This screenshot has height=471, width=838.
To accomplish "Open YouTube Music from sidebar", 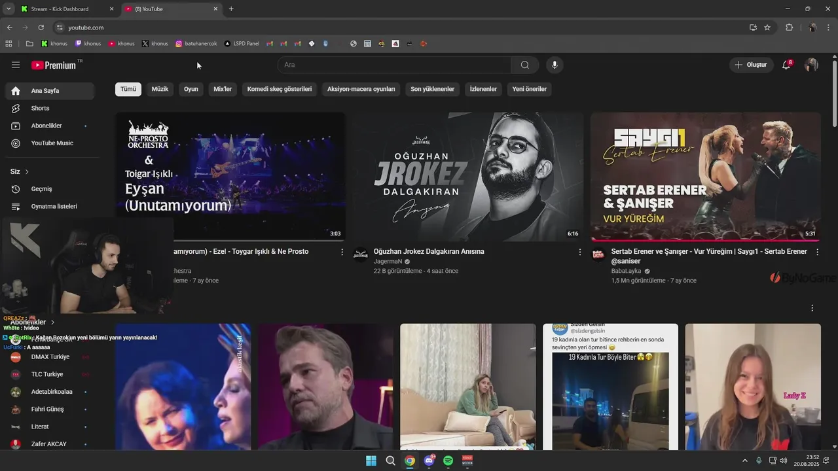I will [x=50, y=143].
